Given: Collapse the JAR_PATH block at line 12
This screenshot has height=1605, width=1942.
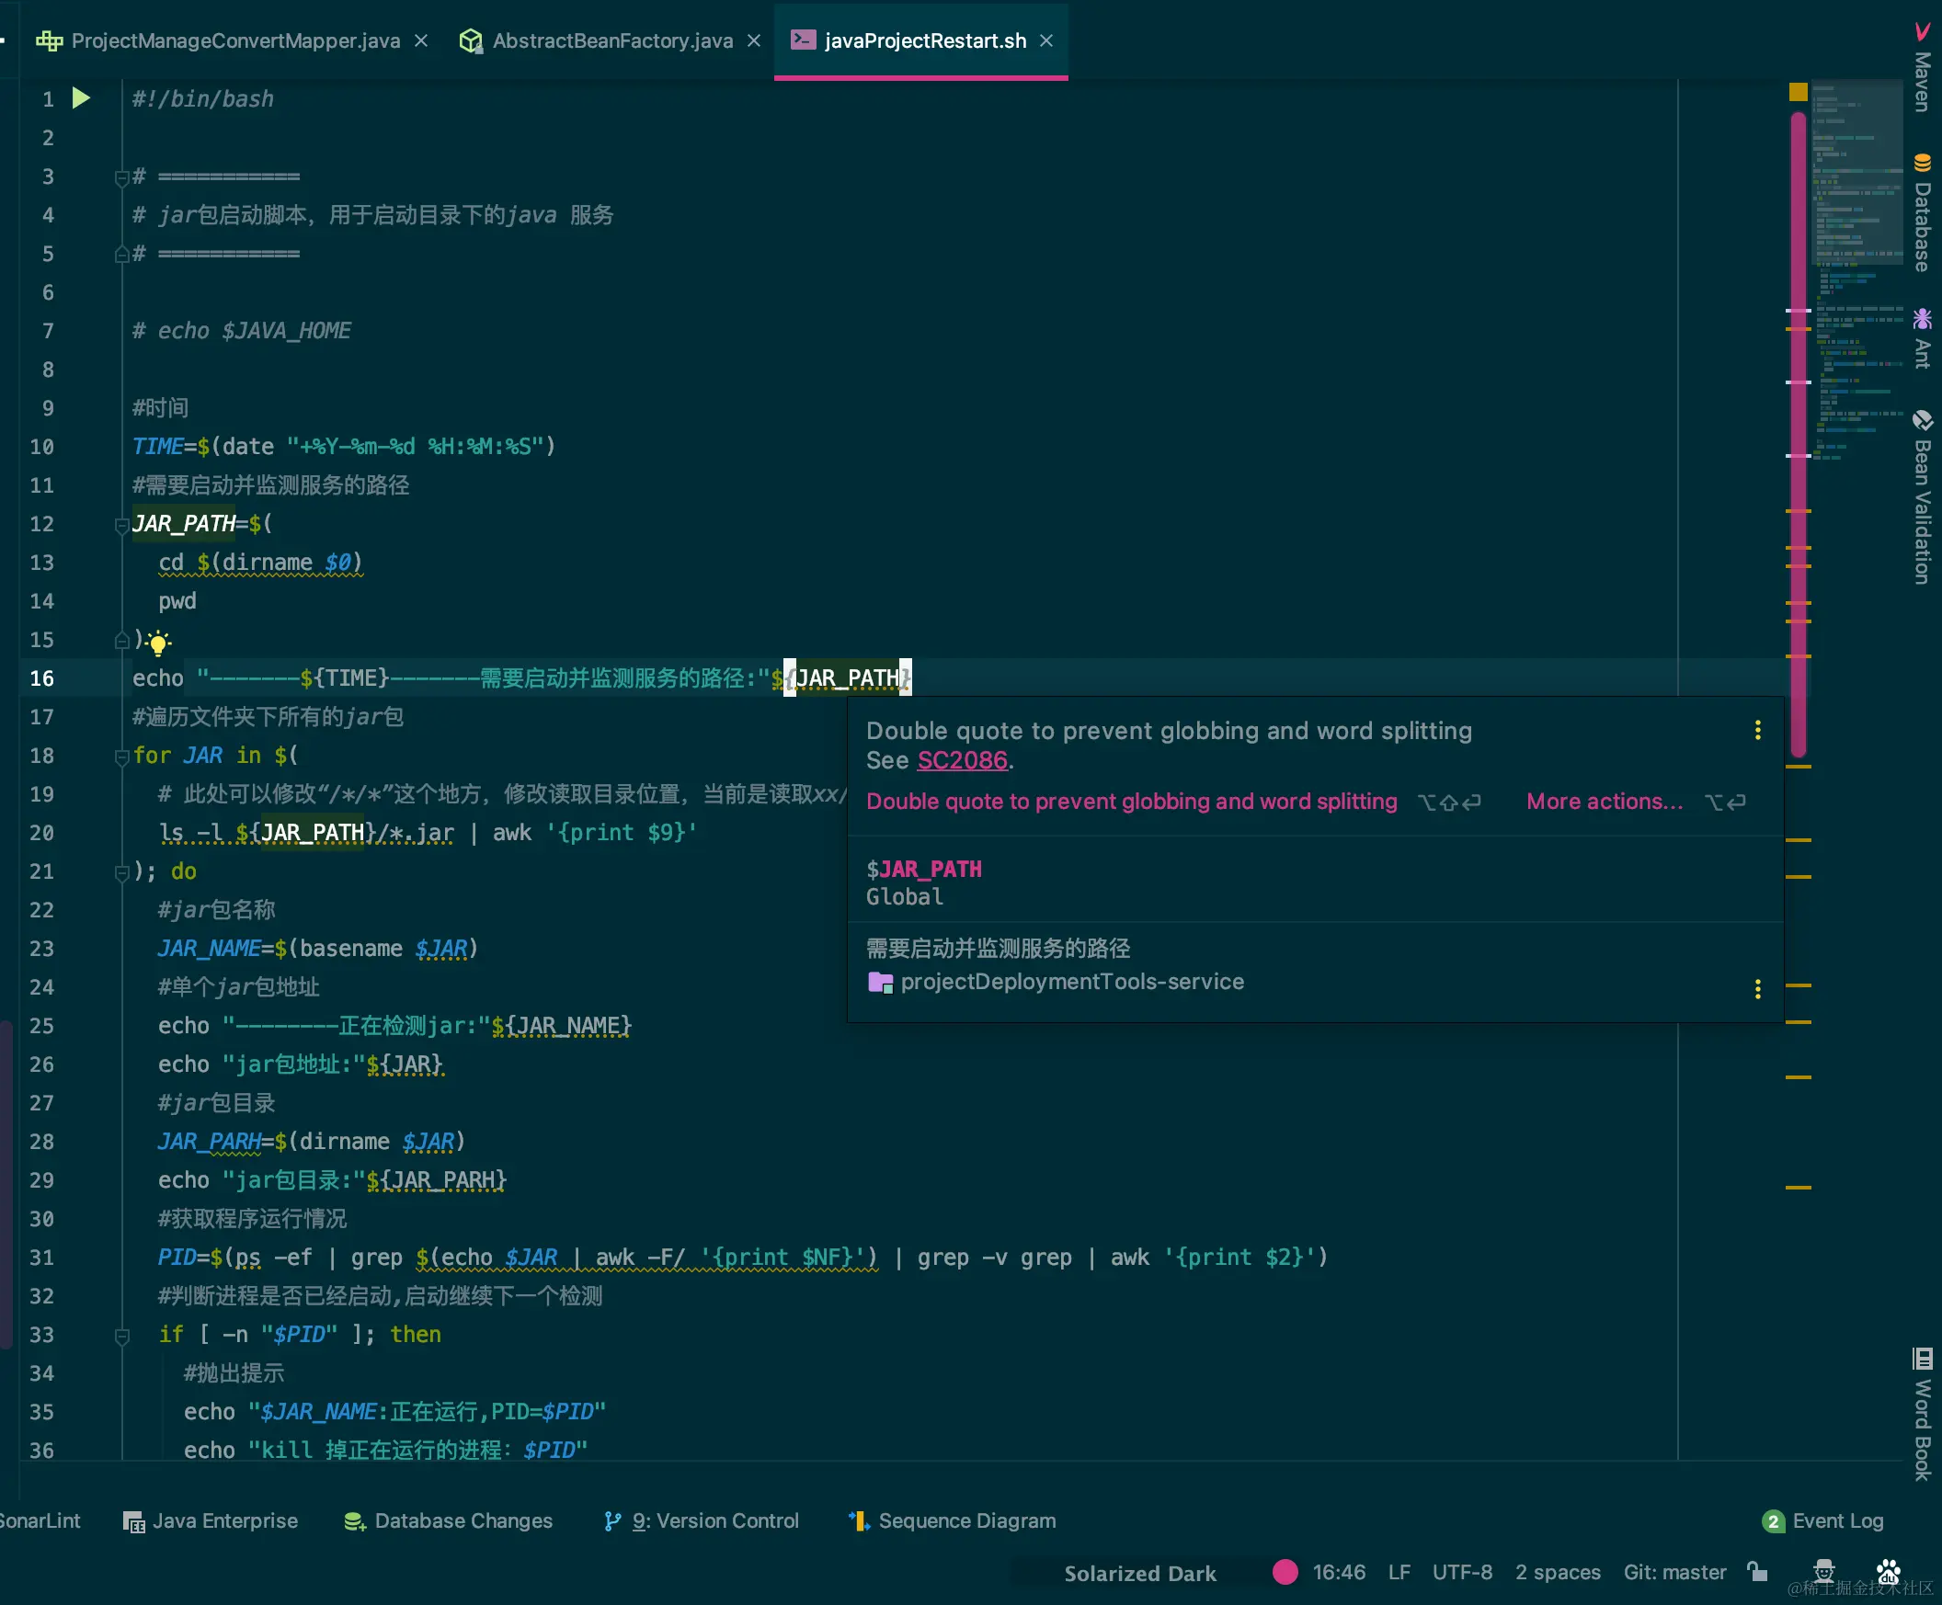Looking at the screenshot, I should pyautogui.click(x=121, y=525).
